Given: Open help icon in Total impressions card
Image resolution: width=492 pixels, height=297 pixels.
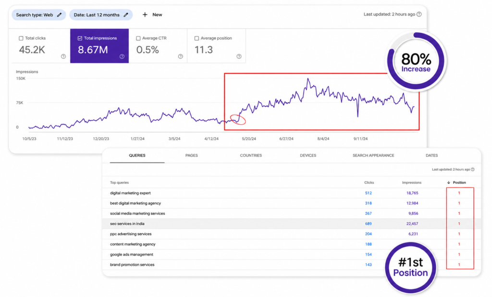Looking at the screenshot, I should pos(122,57).
